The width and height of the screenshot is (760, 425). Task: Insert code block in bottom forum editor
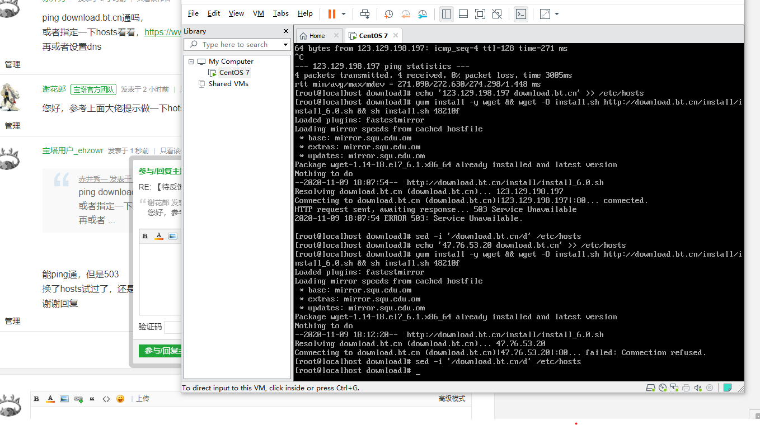coord(106,399)
